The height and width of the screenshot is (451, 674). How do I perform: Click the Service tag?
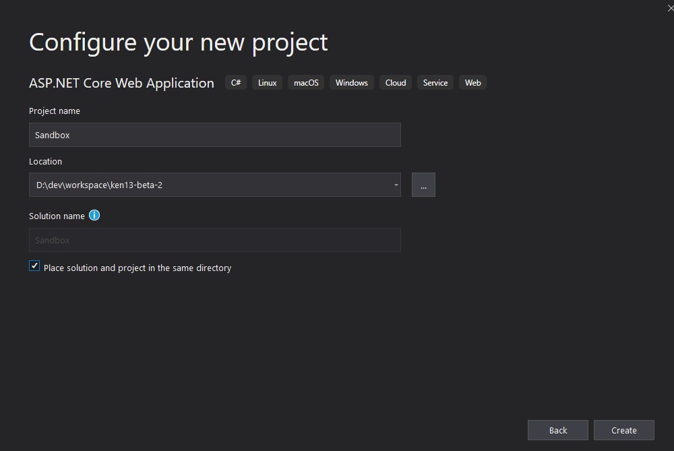[x=435, y=82]
